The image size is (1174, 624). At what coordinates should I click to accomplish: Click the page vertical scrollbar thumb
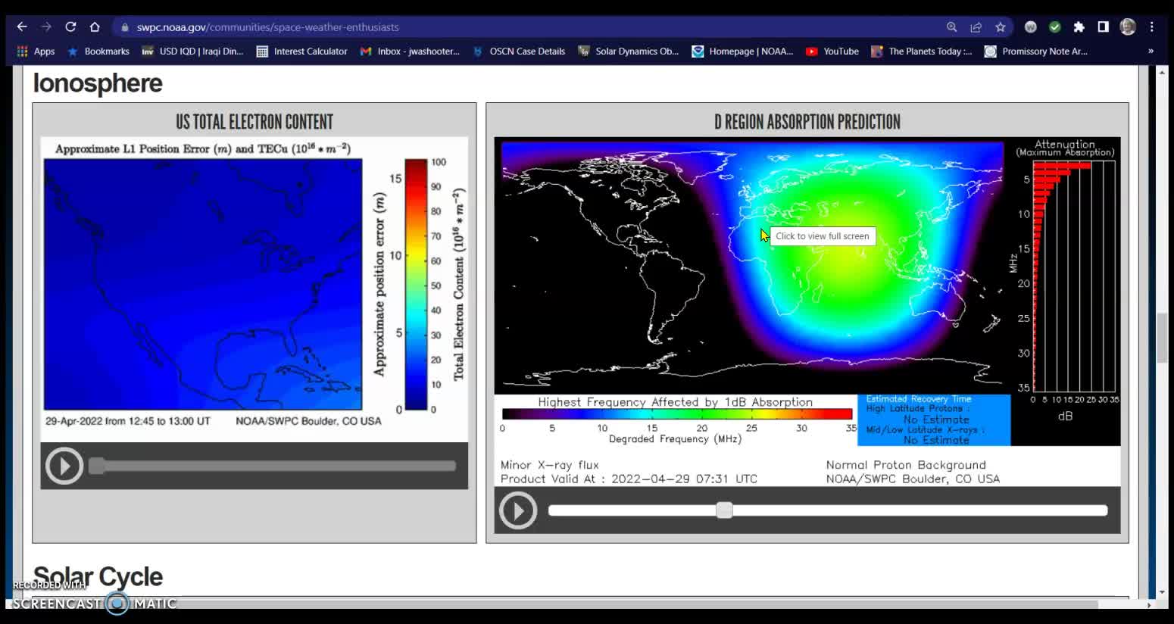1162,338
